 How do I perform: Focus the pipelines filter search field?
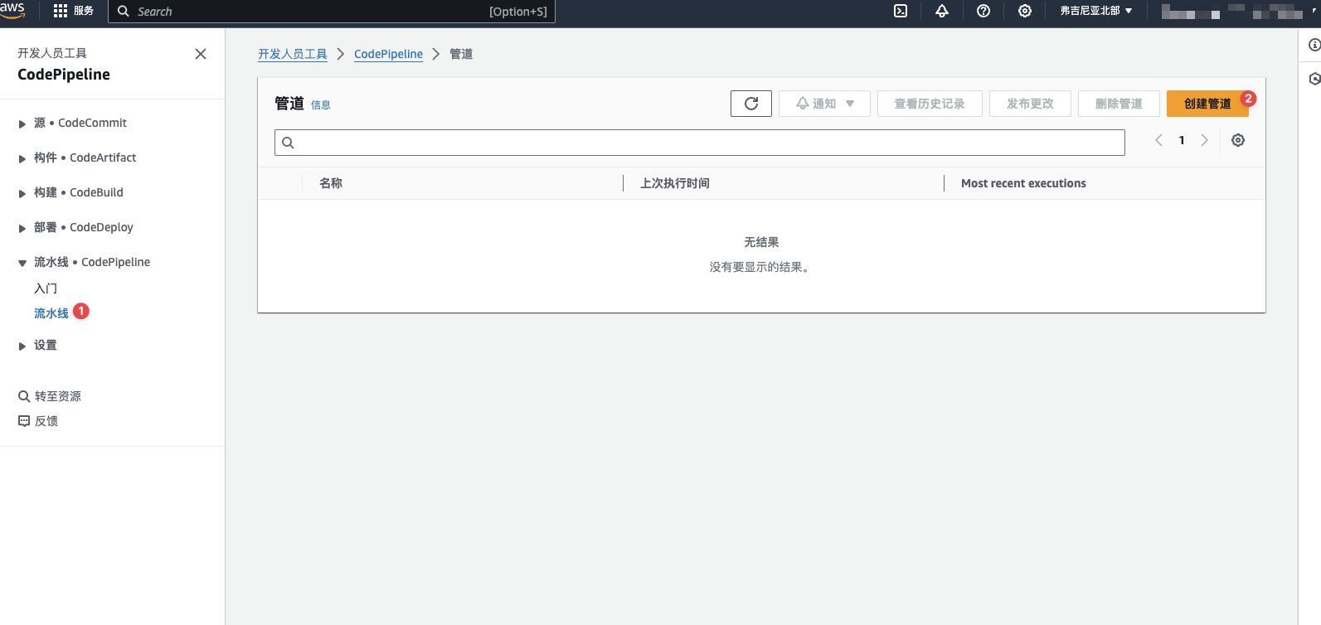(x=700, y=143)
